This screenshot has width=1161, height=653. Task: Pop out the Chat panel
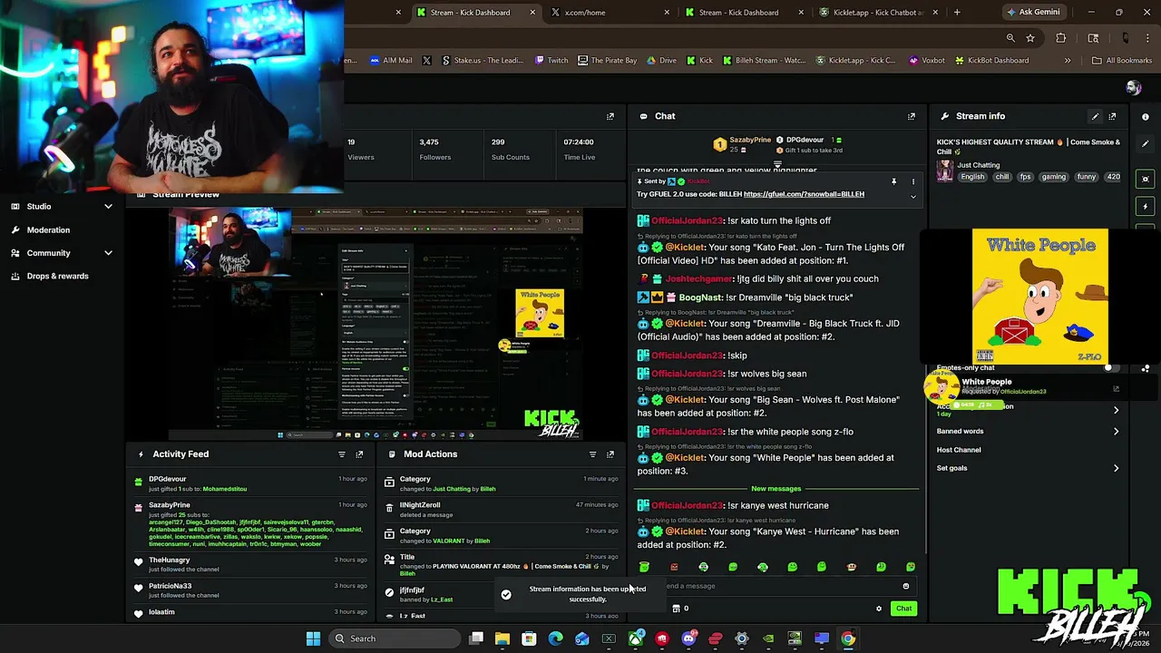pos(912,116)
